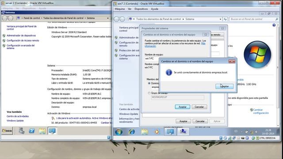Open Administrador de dispositivos link in server window
The width and height of the screenshot is (283, 159).
pos(21,35)
